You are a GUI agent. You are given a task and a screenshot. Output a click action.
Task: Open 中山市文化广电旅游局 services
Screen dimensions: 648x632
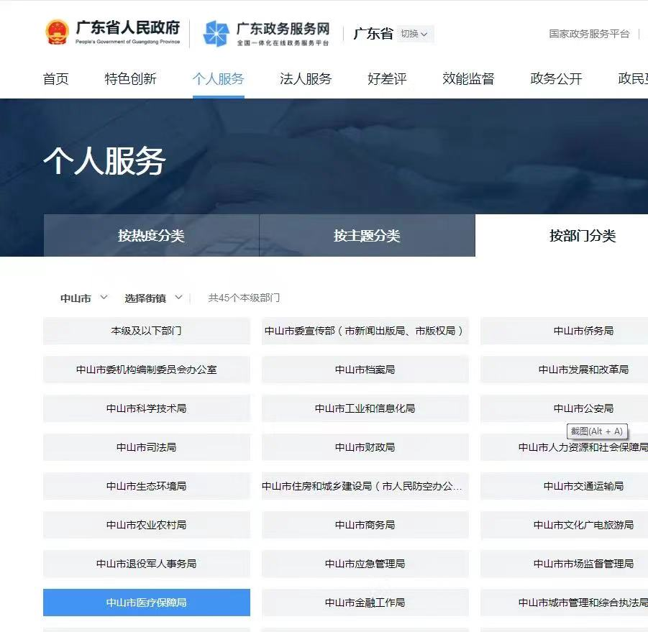[x=583, y=525]
